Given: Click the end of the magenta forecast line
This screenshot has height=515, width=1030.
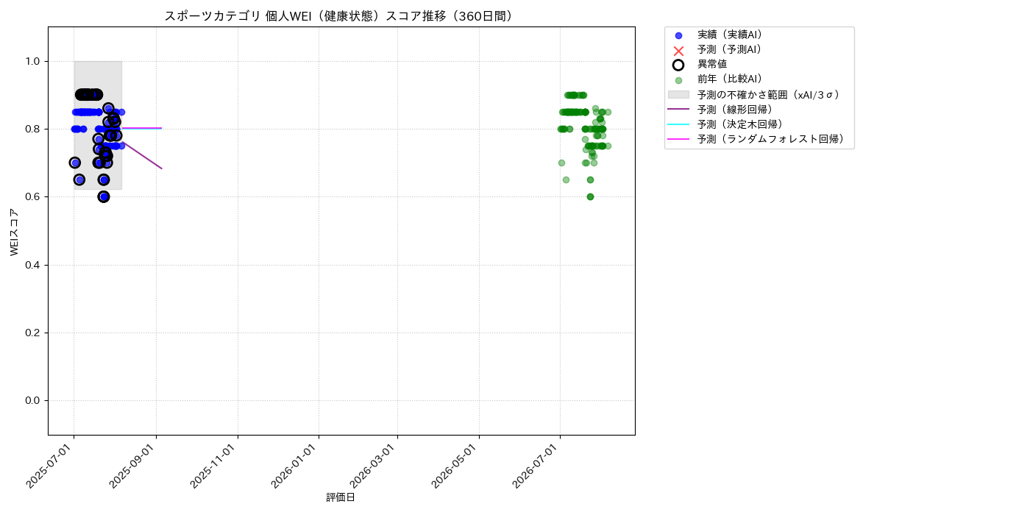Looking at the screenshot, I should coord(161,128).
